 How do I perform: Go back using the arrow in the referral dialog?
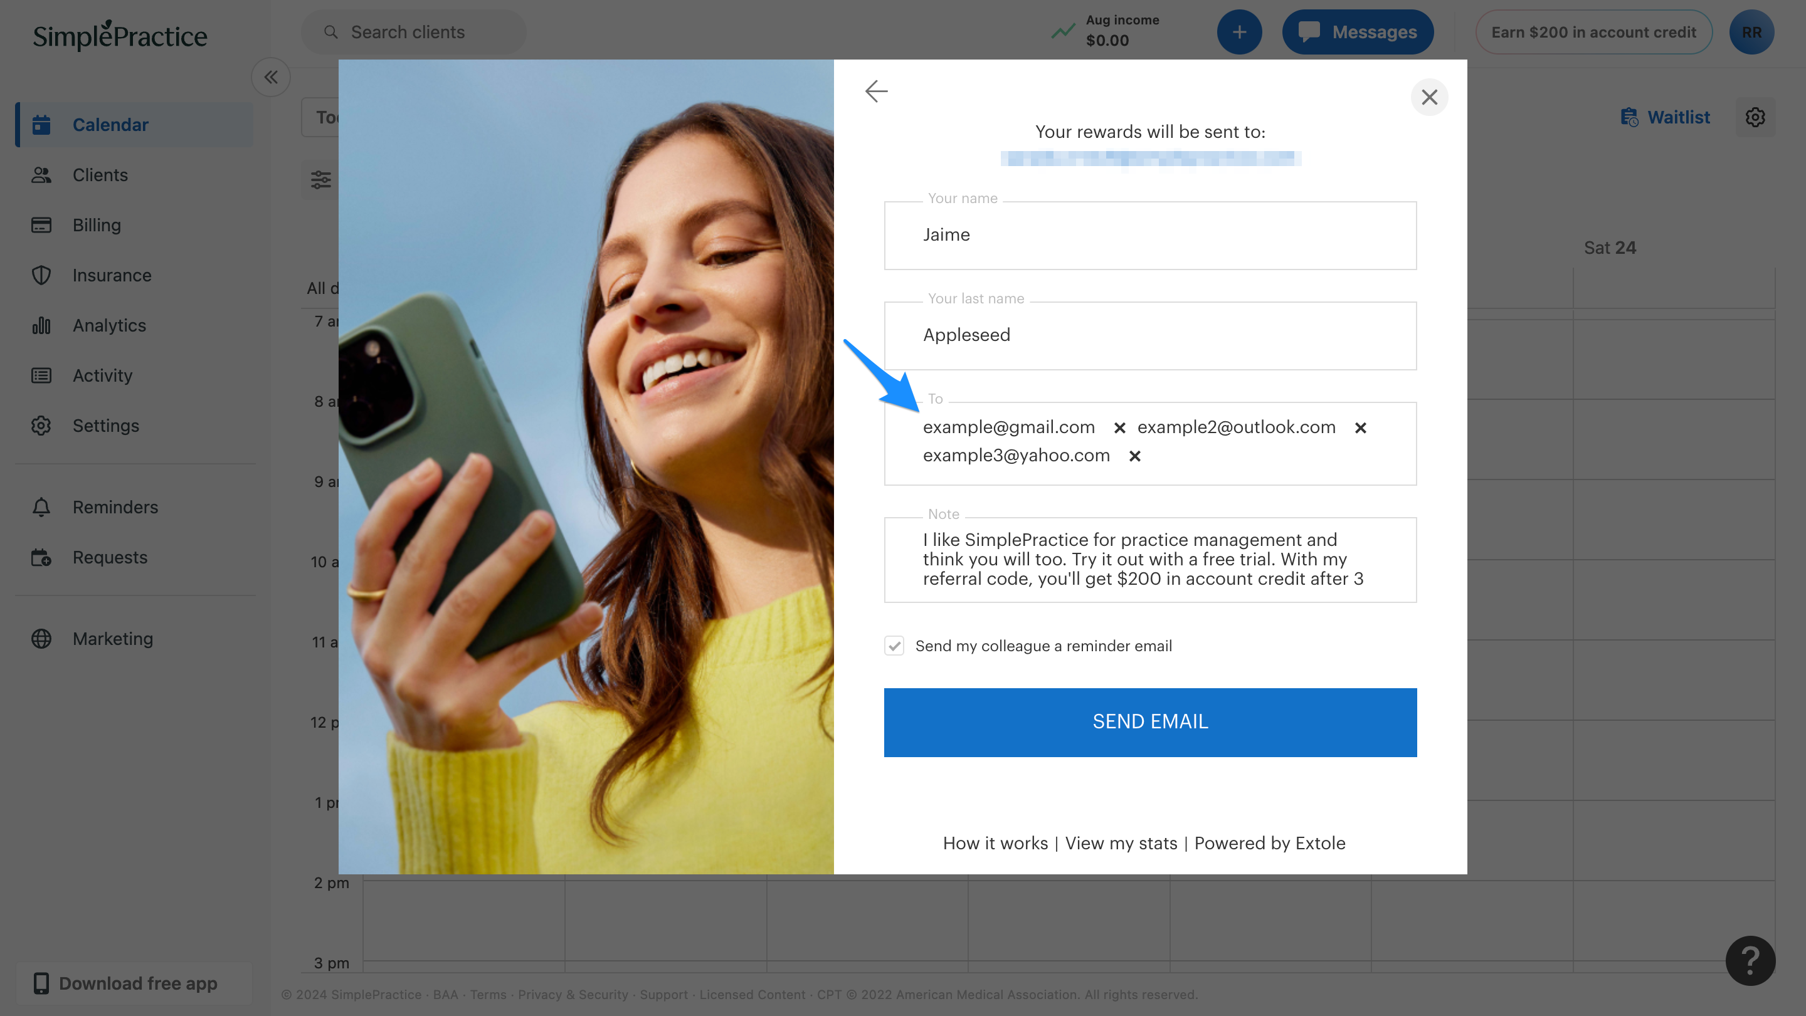pyautogui.click(x=877, y=91)
